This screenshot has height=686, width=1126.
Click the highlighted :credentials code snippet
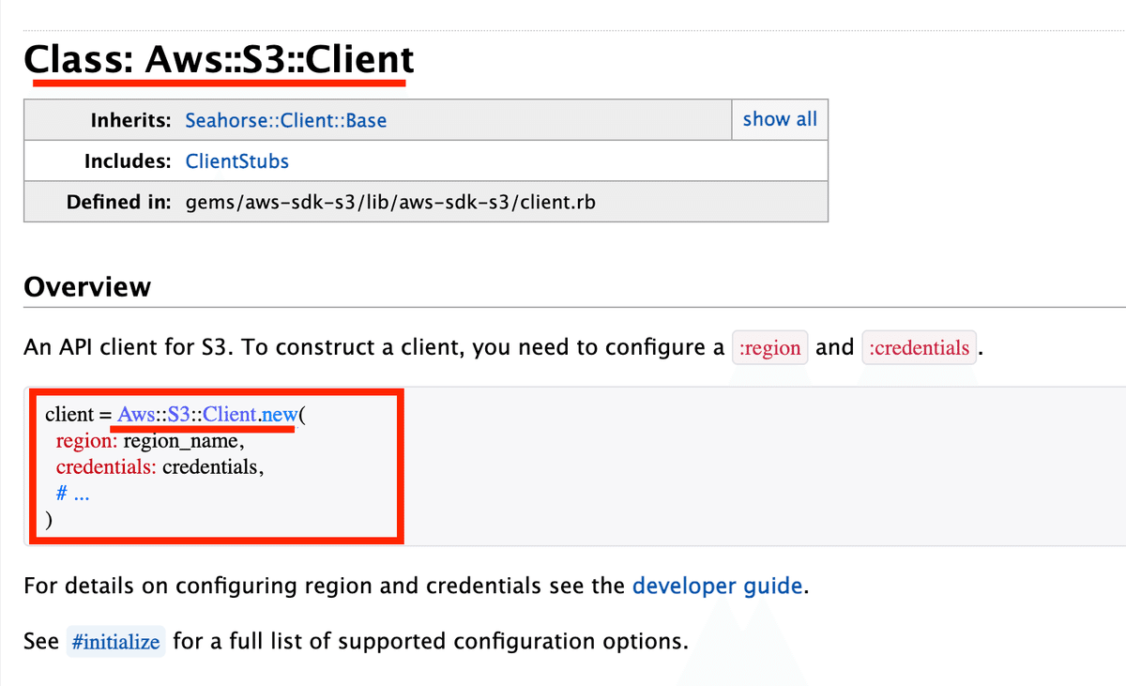tap(919, 347)
